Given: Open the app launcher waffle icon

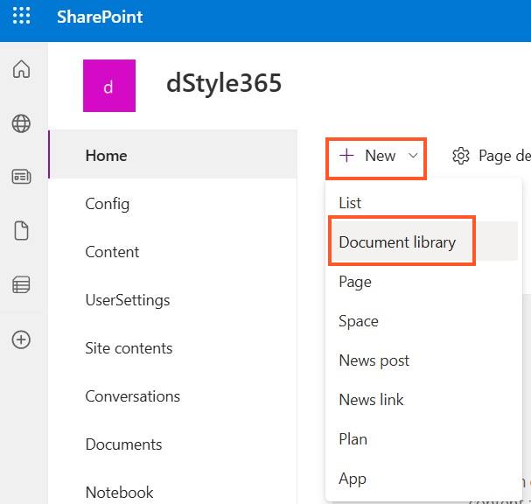Looking at the screenshot, I should (x=21, y=16).
